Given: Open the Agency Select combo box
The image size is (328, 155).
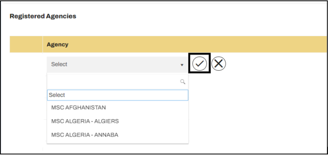Looking at the screenshot, I should click(117, 65).
